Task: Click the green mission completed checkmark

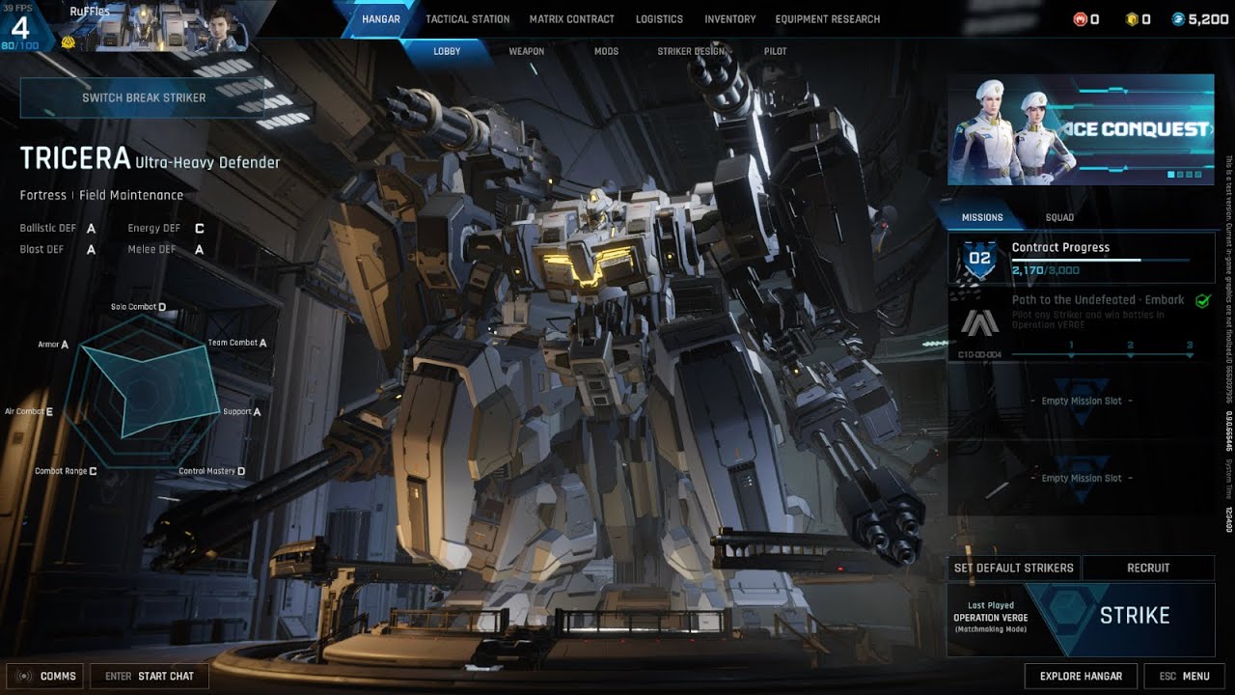Action: [1202, 301]
